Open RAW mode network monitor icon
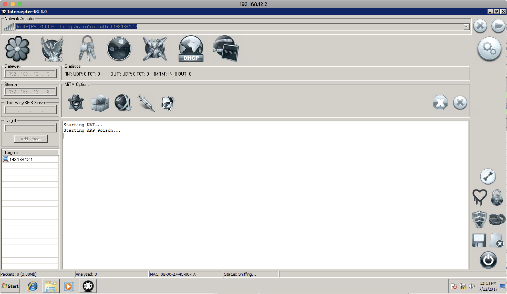The image size is (507, 294). [x=226, y=49]
